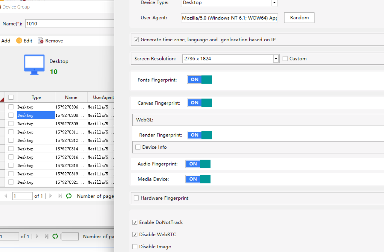Screen dimensions: 384x252
Task: Click the green device count 10
Action: click(x=54, y=72)
